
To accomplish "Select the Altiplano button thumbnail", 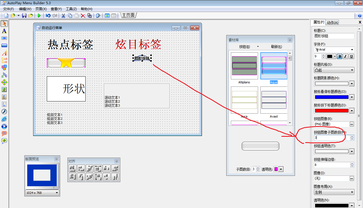I will [x=244, y=66].
